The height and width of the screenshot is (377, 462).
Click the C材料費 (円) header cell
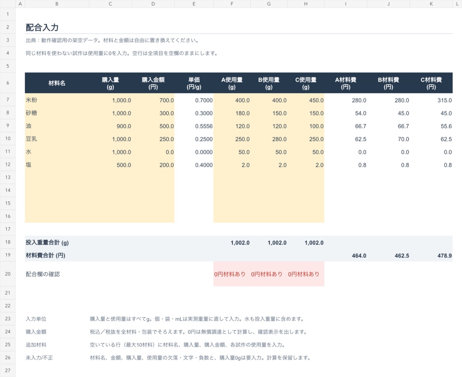431,83
